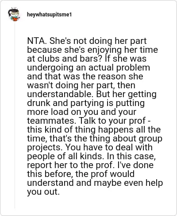Click the phrase 'report her to the prof'
The image size is (177, 216).
point(70,165)
